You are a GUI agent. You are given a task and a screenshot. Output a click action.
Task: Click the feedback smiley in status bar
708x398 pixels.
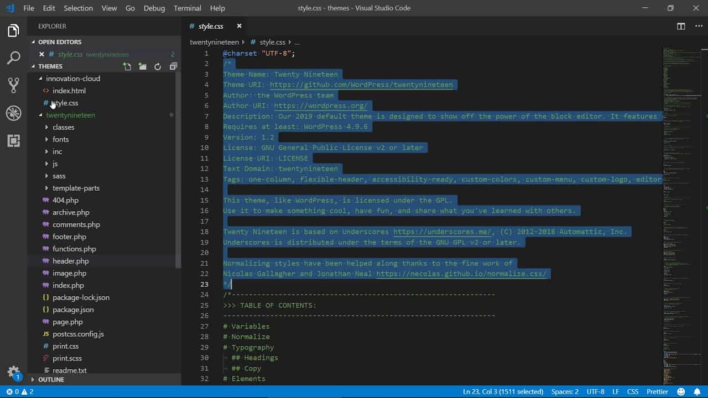click(x=681, y=392)
